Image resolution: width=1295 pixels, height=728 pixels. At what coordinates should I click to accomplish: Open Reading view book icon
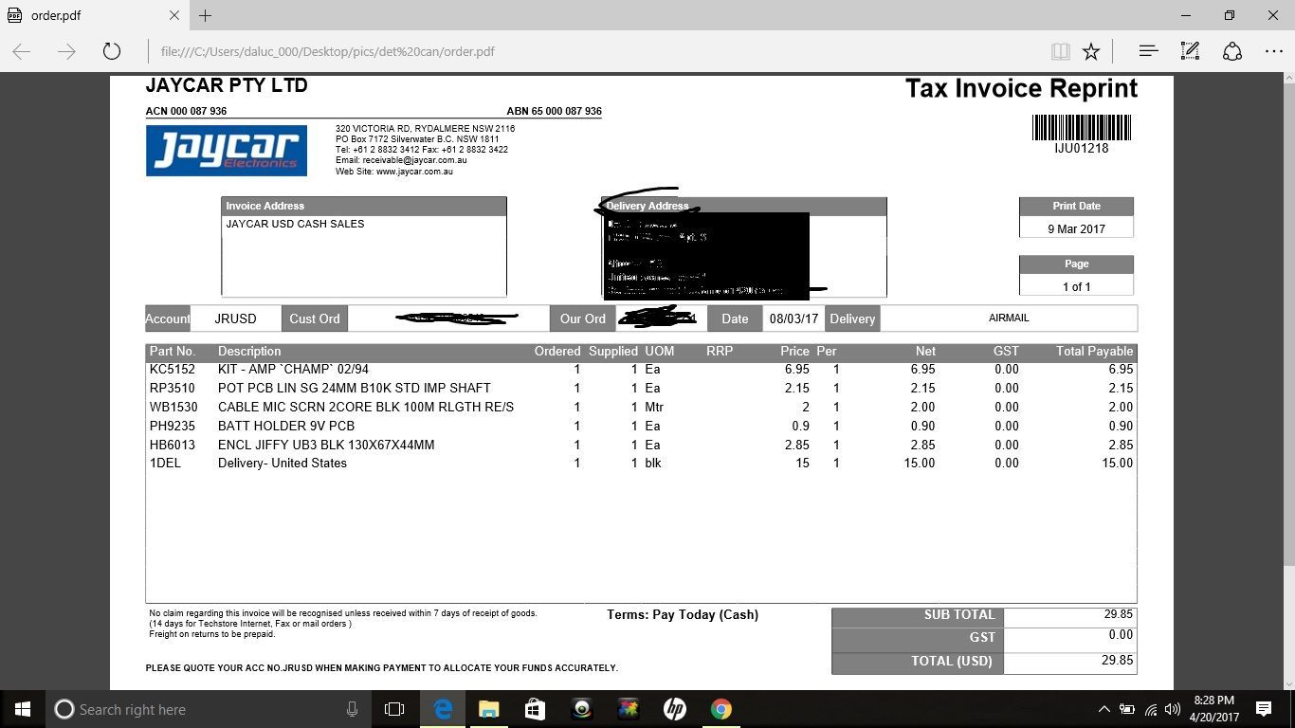1061,51
